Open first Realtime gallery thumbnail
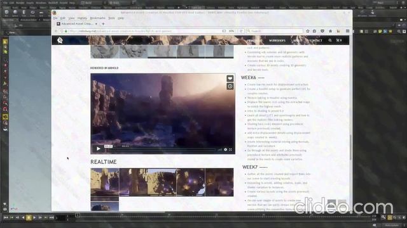 pos(104,182)
